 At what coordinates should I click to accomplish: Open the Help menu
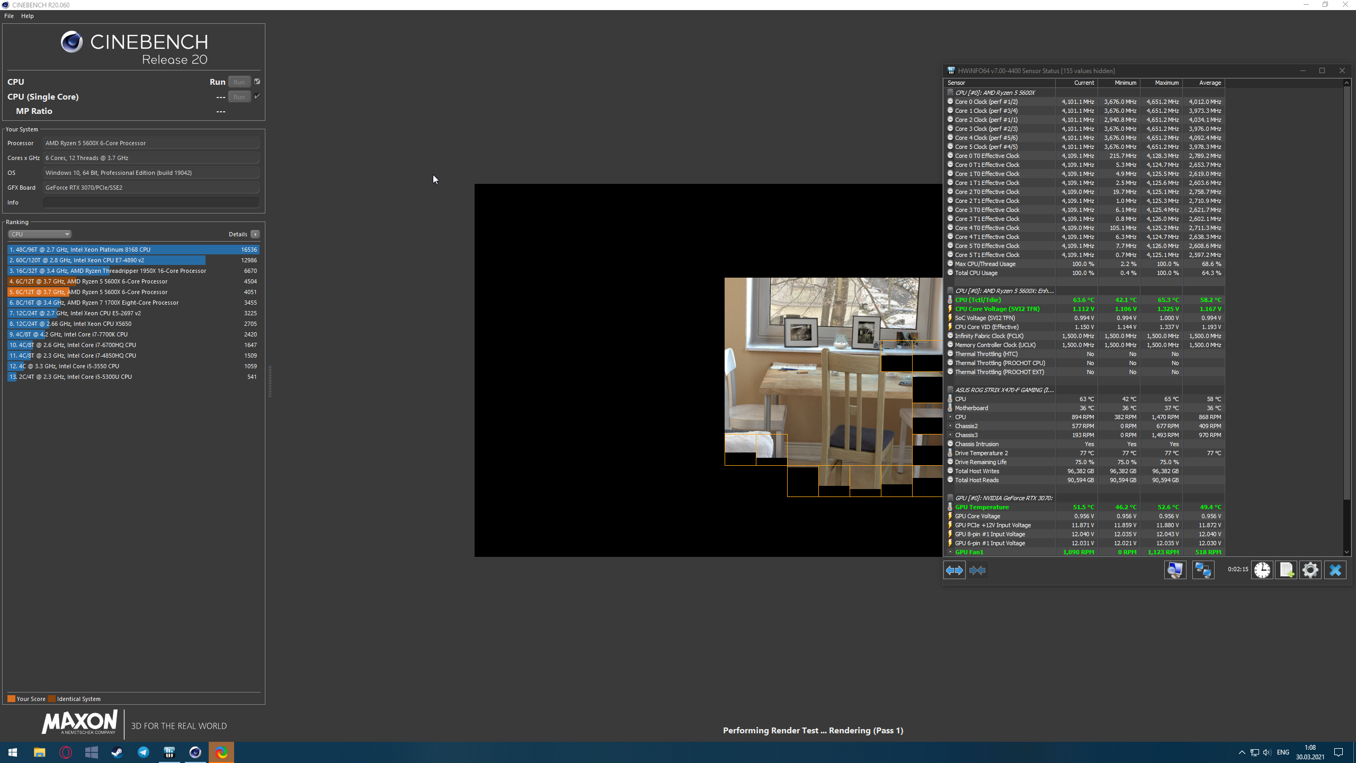[x=27, y=16]
